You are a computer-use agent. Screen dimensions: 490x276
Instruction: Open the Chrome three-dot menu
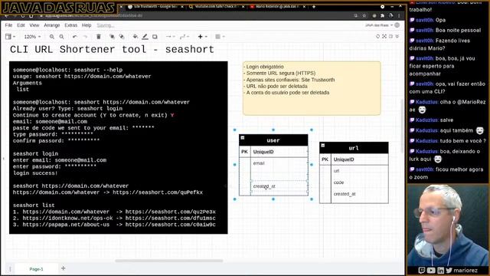click(399, 15)
